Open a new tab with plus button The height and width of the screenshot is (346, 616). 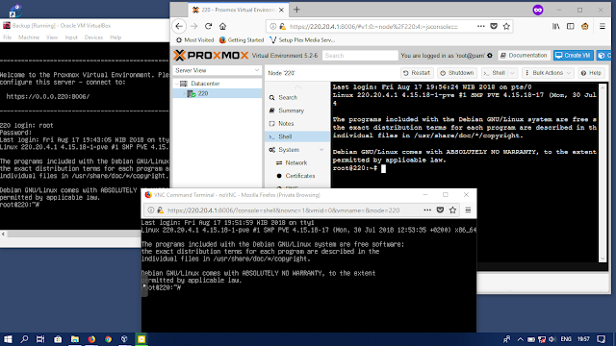(296, 10)
